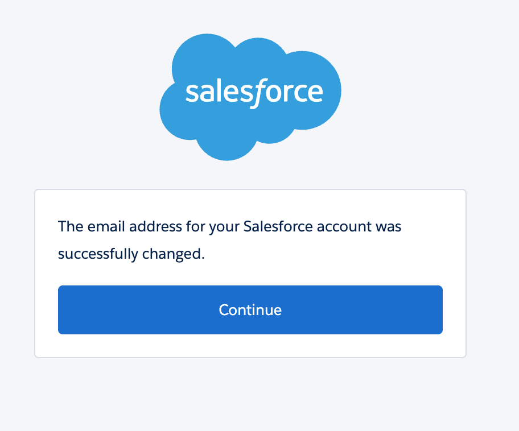Click the letter "s" starting the logo wordmark

[191, 93]
